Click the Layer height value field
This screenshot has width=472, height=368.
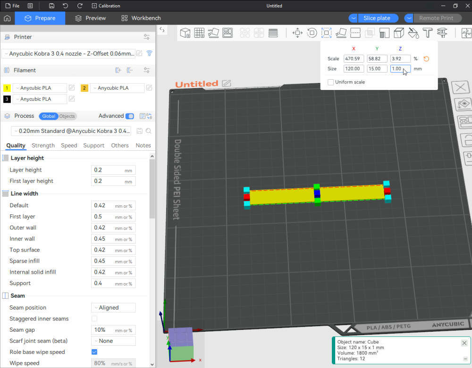113,170
